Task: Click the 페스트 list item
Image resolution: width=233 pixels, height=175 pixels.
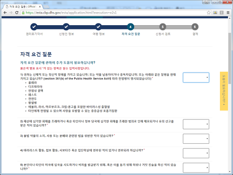Action: 32,95
